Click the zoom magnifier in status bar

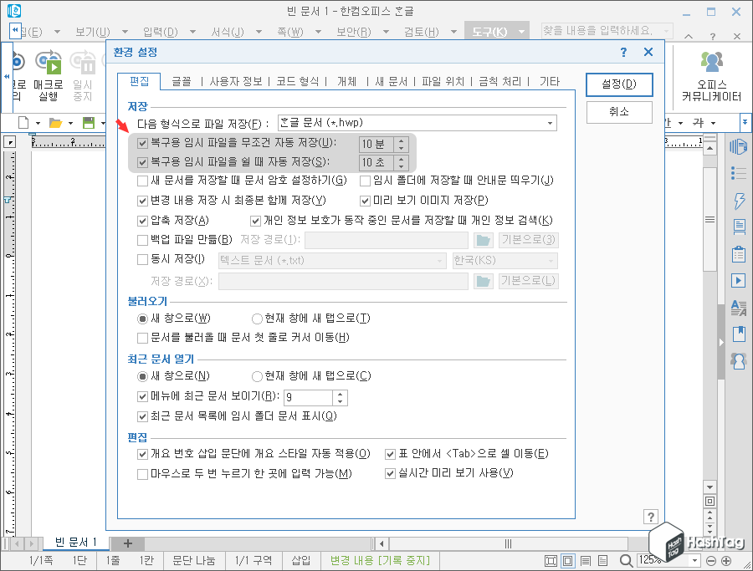click(626, 561)
